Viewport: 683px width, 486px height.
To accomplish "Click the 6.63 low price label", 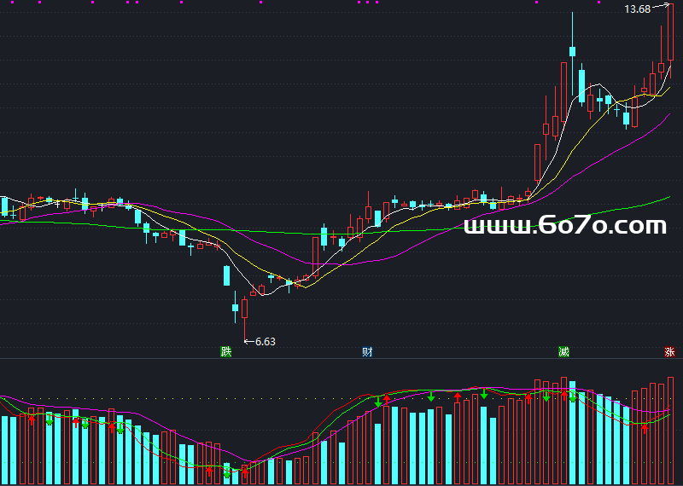I will 266,342.
